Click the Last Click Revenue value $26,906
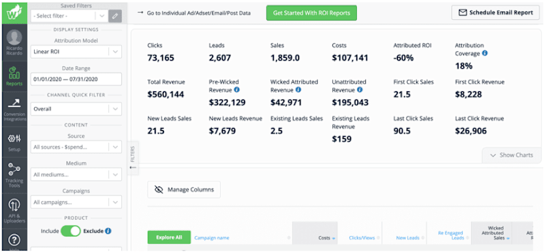Image resolution: width=545 pixels, height=252 pixels. [471, 131]
